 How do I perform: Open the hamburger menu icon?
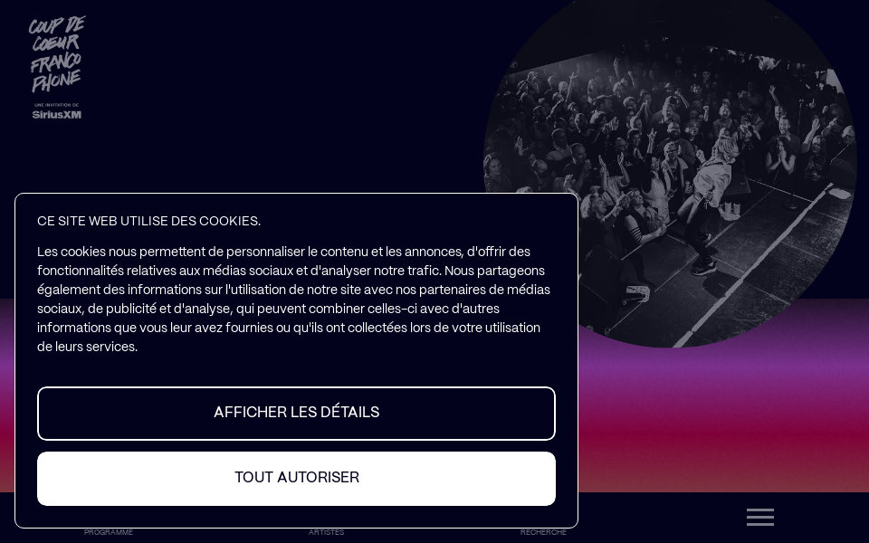coord(759,517)
